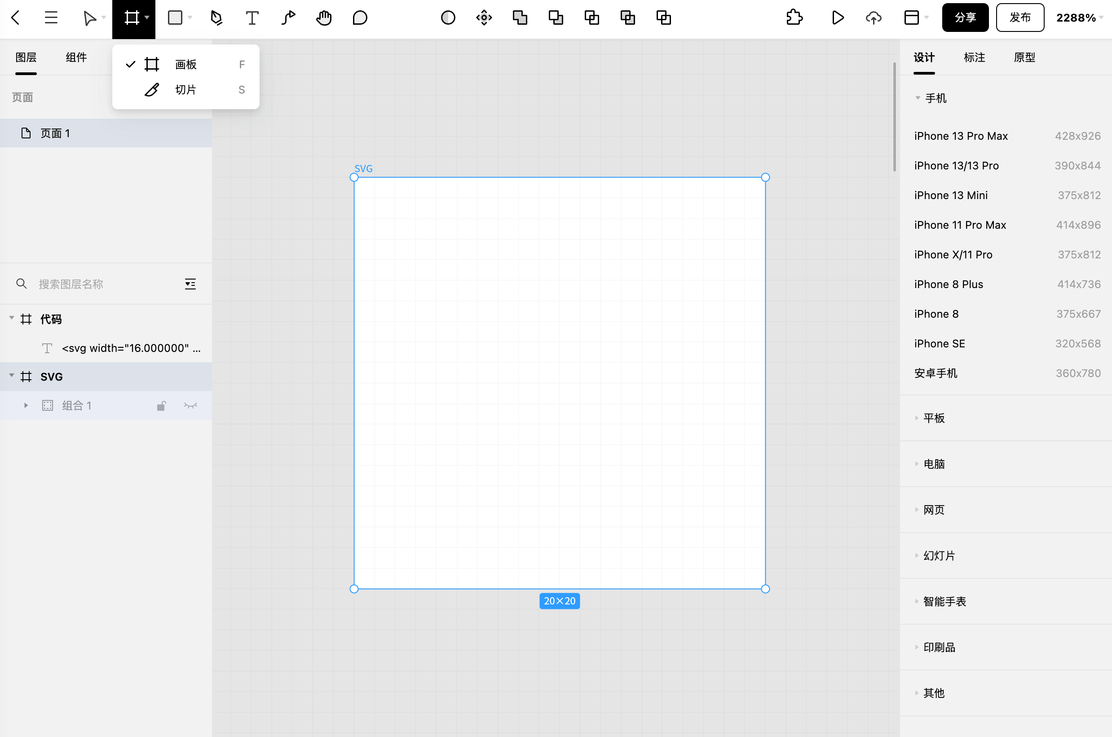Image resolution: width=1112 pixels, height=737 pixels.
Task: Click the right panel scrollbar
Action: click(x=894, y=117)
